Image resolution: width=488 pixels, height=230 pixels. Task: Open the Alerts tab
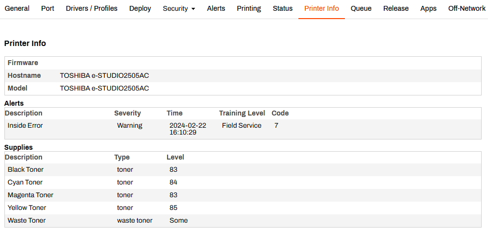[x=216, y=9]
